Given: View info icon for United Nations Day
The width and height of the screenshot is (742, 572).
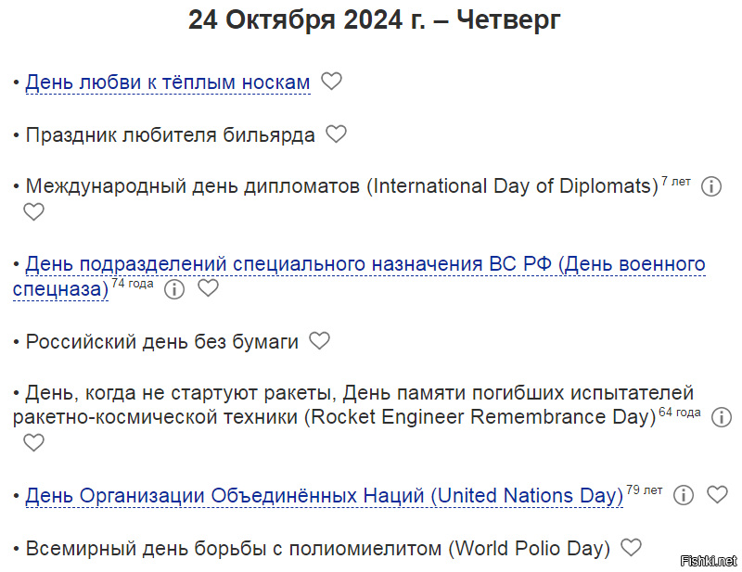Looking at the screenshot, I should point(684,495).
